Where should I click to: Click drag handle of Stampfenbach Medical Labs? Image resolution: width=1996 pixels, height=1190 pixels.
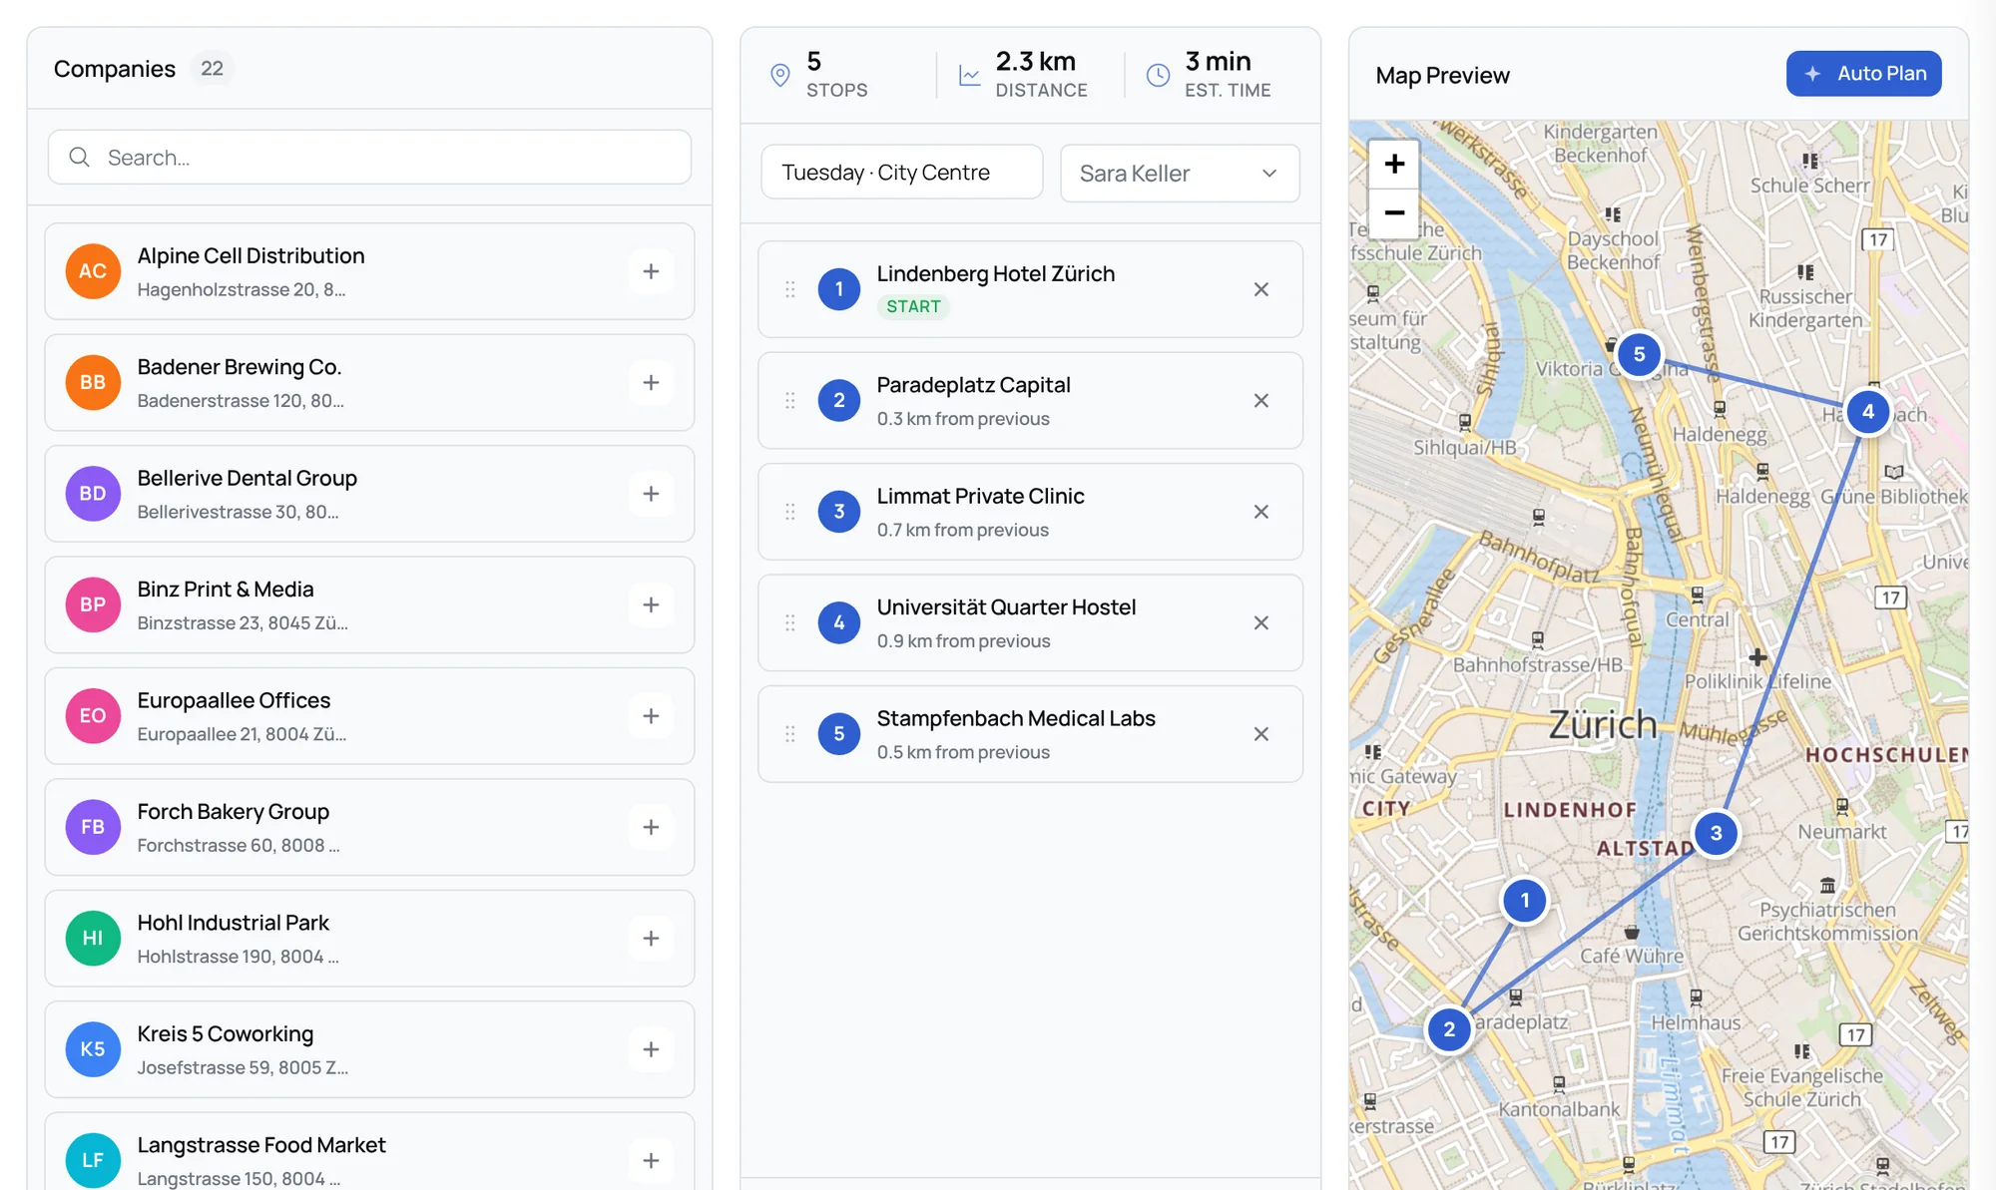pyautogui.click(x=790, y=734)
